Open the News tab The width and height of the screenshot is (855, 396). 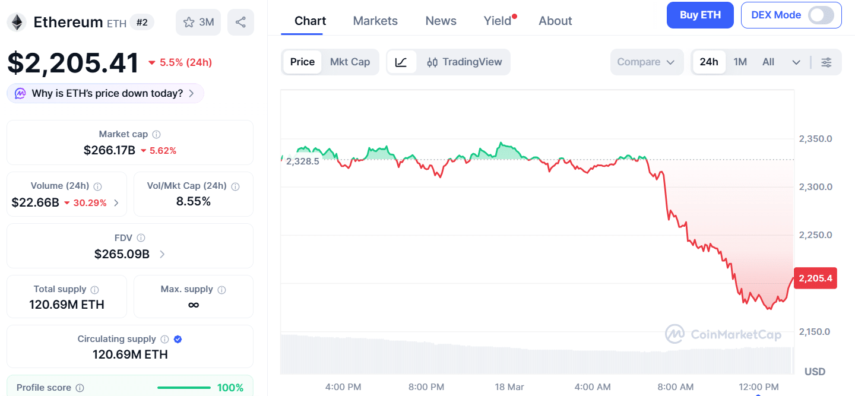441,21
